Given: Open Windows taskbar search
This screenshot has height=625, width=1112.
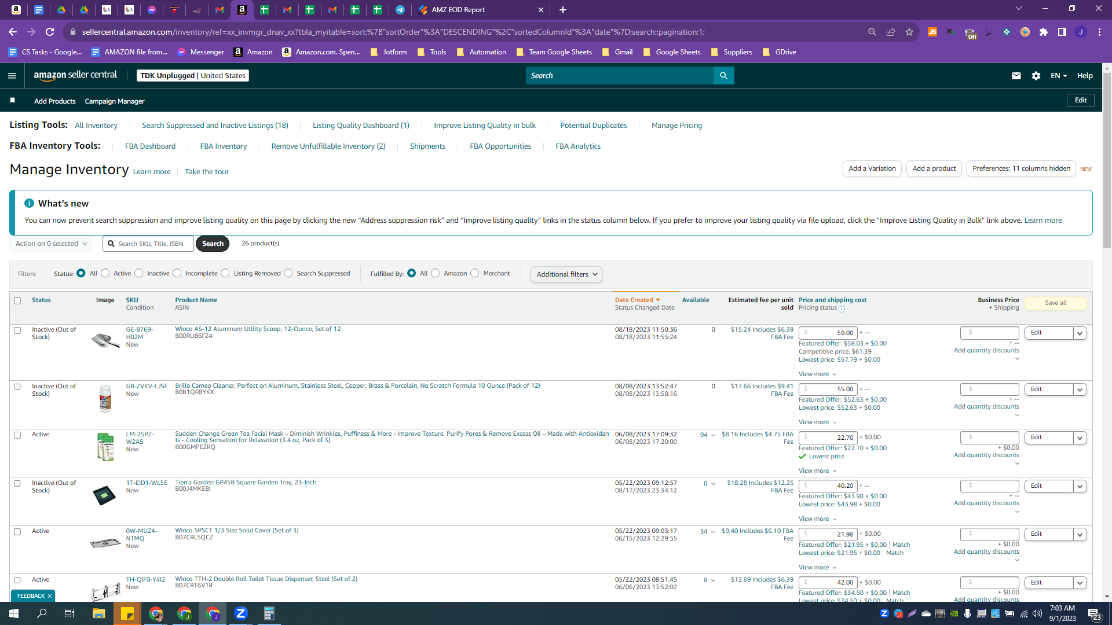Looking at the screenshot, I should click(42, 613).
